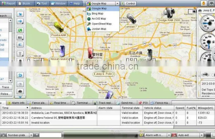
Task: Click the vehicle list scroll-up arrow
Action: pos(10,20)
